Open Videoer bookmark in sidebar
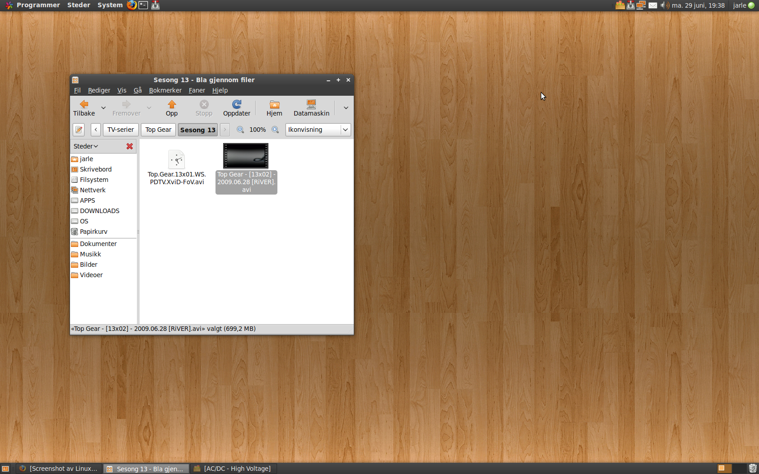Image resolution: width=759 pixels, height=474 pixels. [x=103, y=275]
